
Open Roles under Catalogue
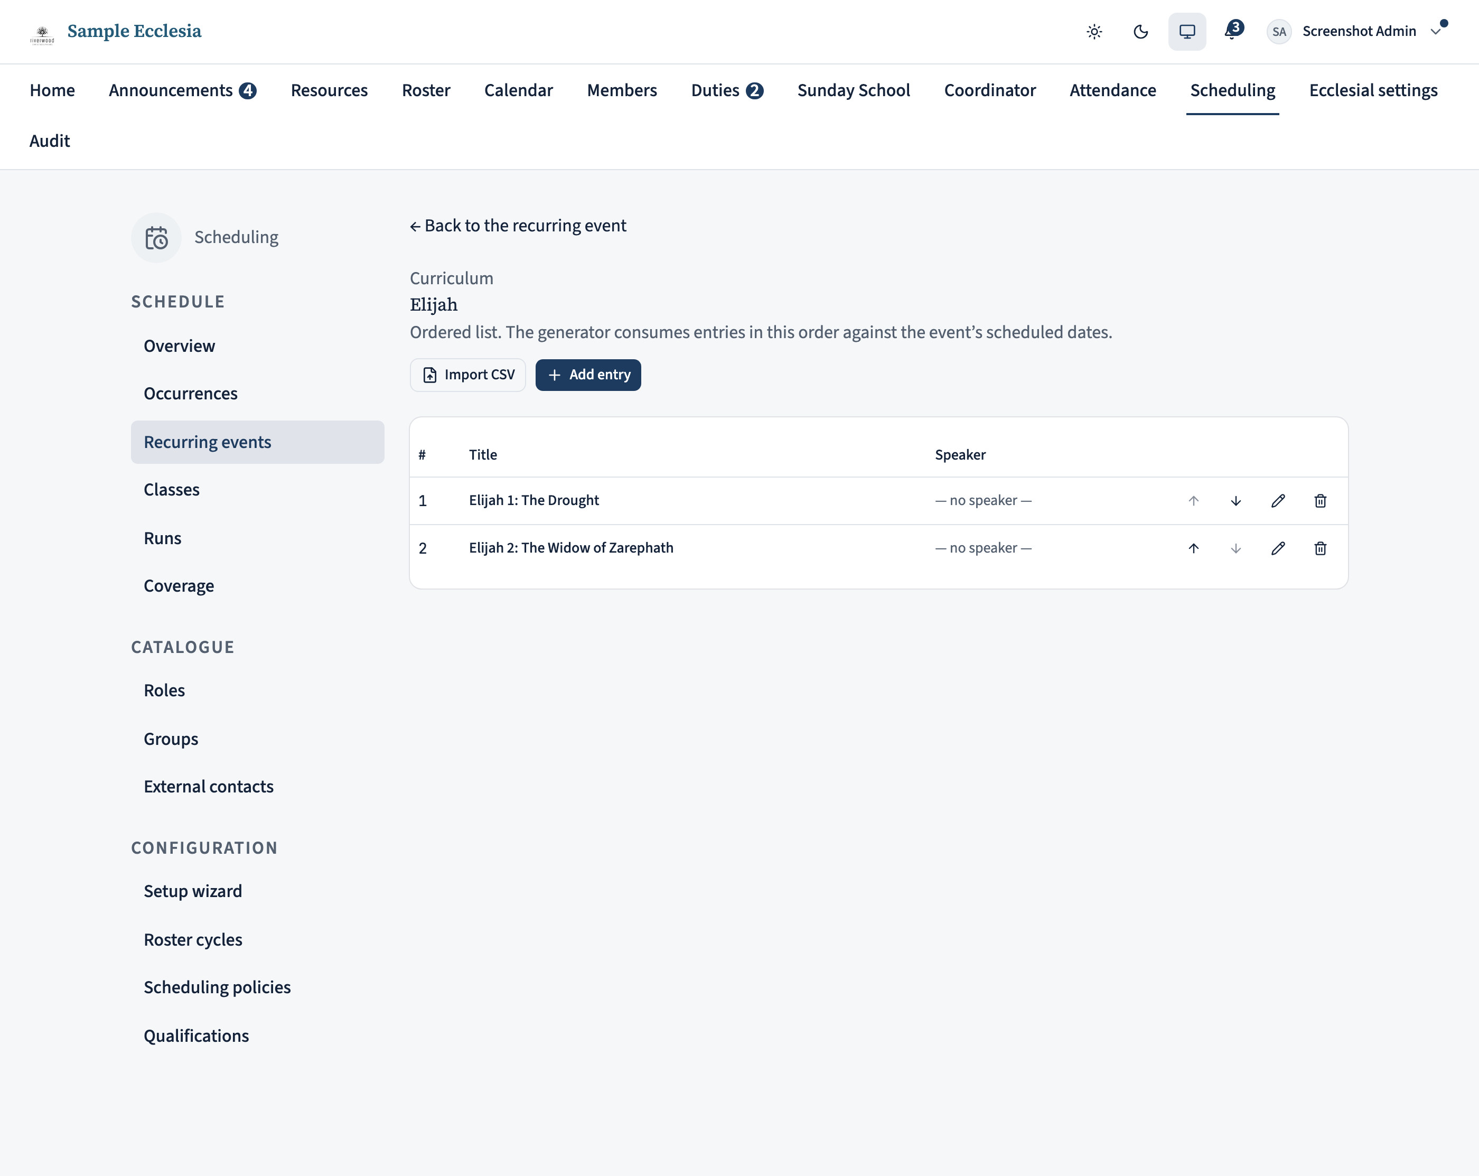(257, 691)
